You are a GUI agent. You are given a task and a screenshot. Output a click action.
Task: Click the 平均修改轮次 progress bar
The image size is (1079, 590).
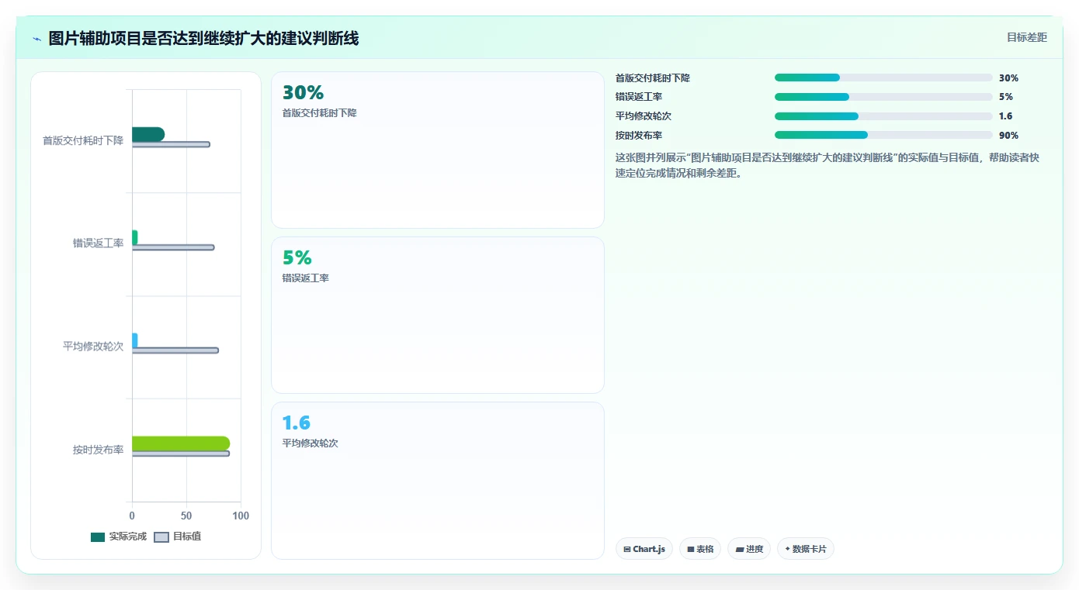(x=883, y=116)
